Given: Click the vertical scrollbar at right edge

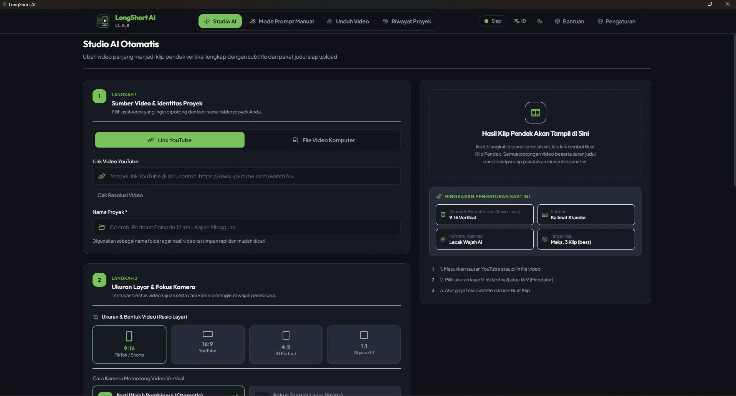Looking at the screenshot, I should pyautogui.click(x=734, y=110).
